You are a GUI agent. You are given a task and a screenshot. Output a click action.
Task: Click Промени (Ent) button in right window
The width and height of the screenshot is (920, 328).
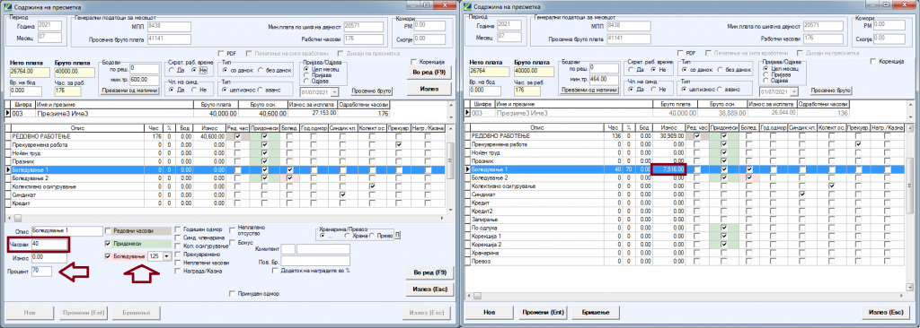pyautogui.click(x=544, y=312)
